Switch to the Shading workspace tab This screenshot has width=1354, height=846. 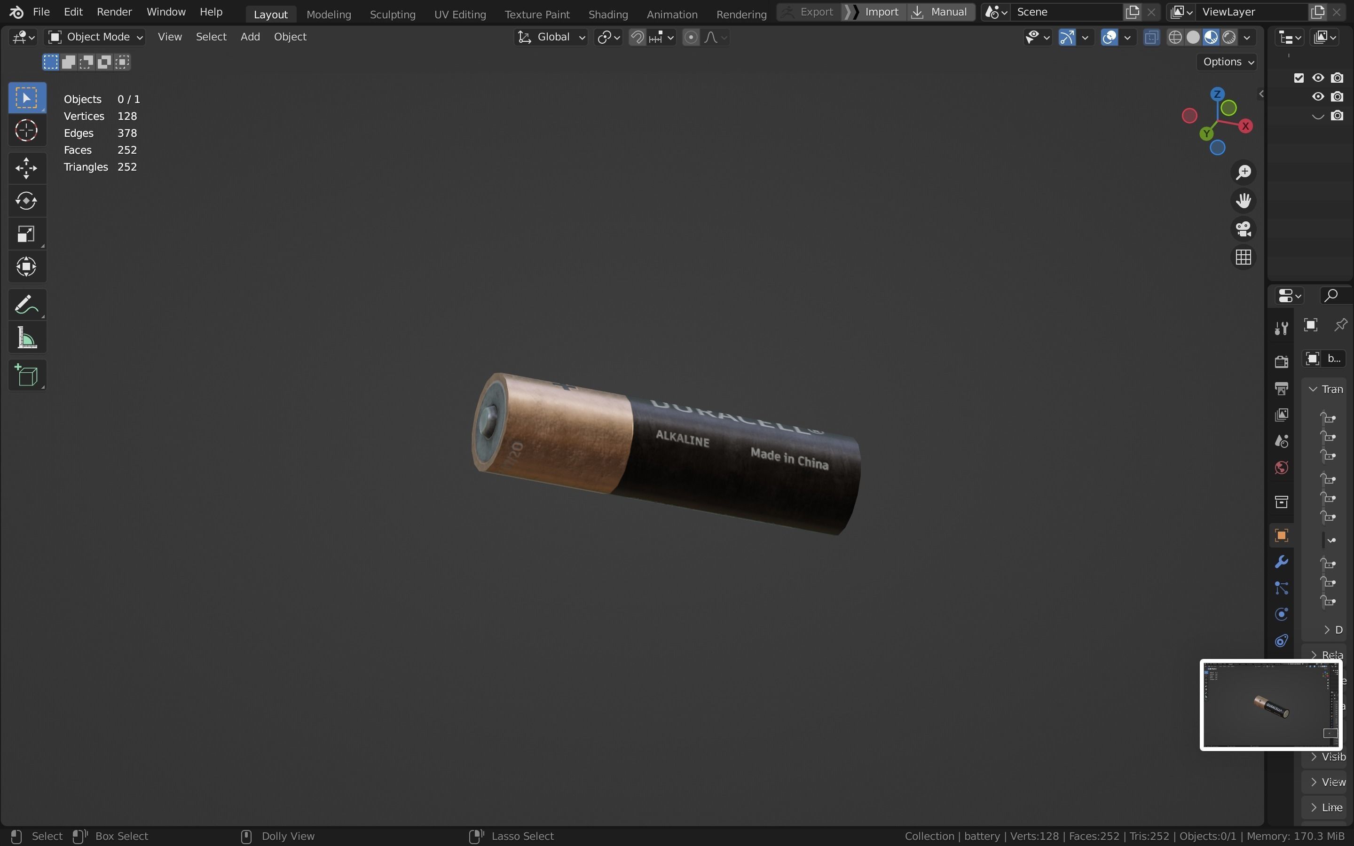pyautogui.click(x=608, y=14)
